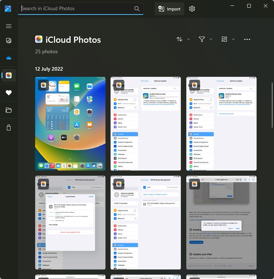Expand the gallery layout chevron

(233, 39)
